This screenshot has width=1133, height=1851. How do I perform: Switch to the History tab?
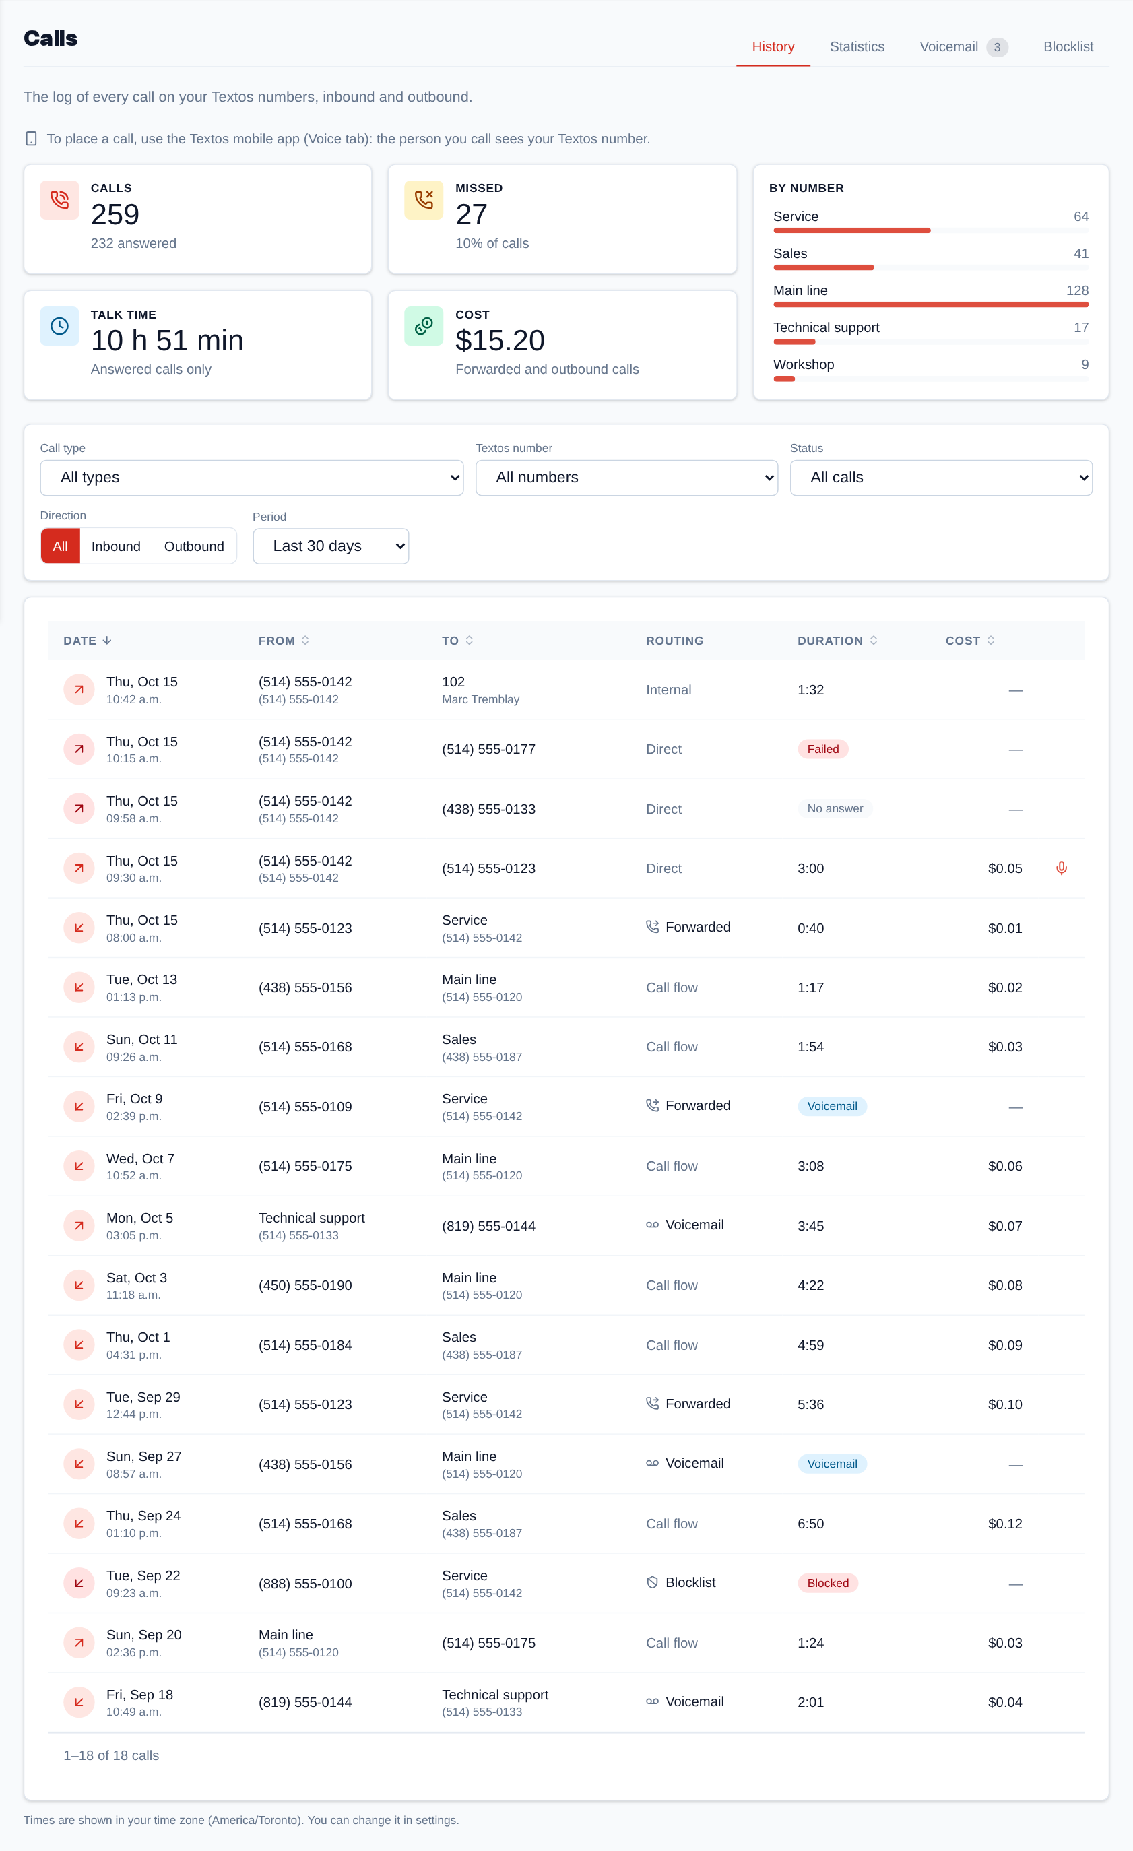click(x=773, y=46)
